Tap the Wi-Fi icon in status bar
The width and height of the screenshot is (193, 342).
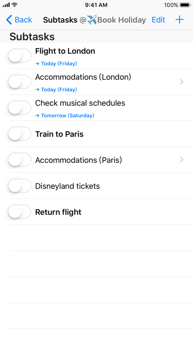coord(15,4)
